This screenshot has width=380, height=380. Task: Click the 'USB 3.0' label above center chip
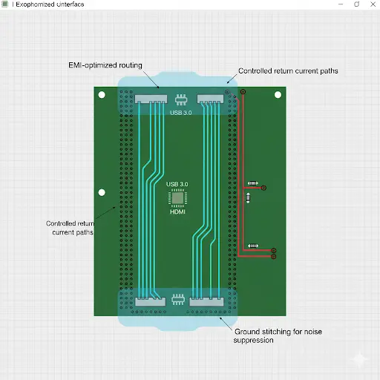click(x=177, y=184)
